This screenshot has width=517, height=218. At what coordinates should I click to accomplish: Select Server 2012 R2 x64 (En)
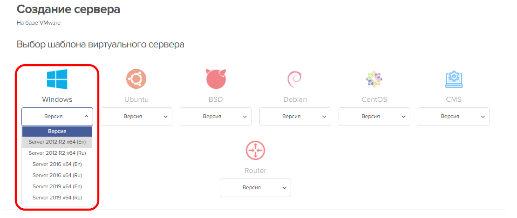pyautogui.click(x=57, y=142)
